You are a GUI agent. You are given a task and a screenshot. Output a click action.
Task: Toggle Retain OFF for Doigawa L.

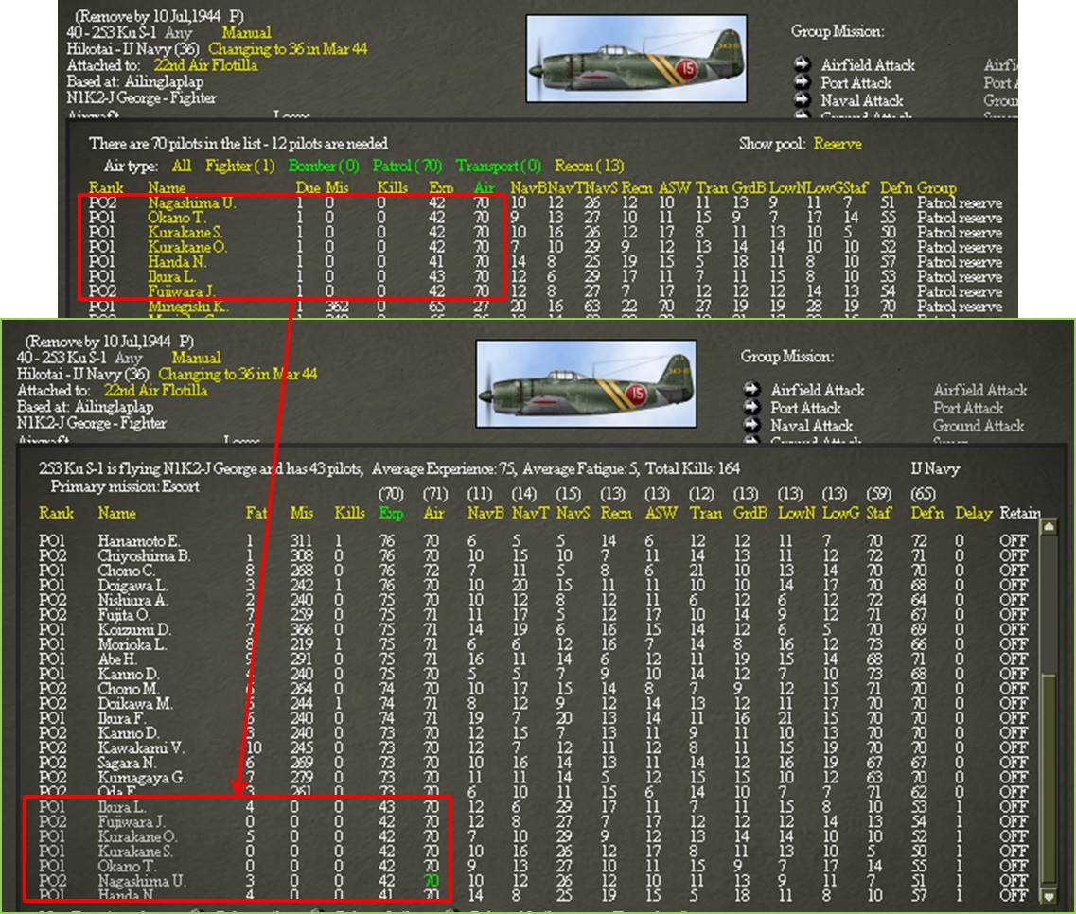(1013, 586)
